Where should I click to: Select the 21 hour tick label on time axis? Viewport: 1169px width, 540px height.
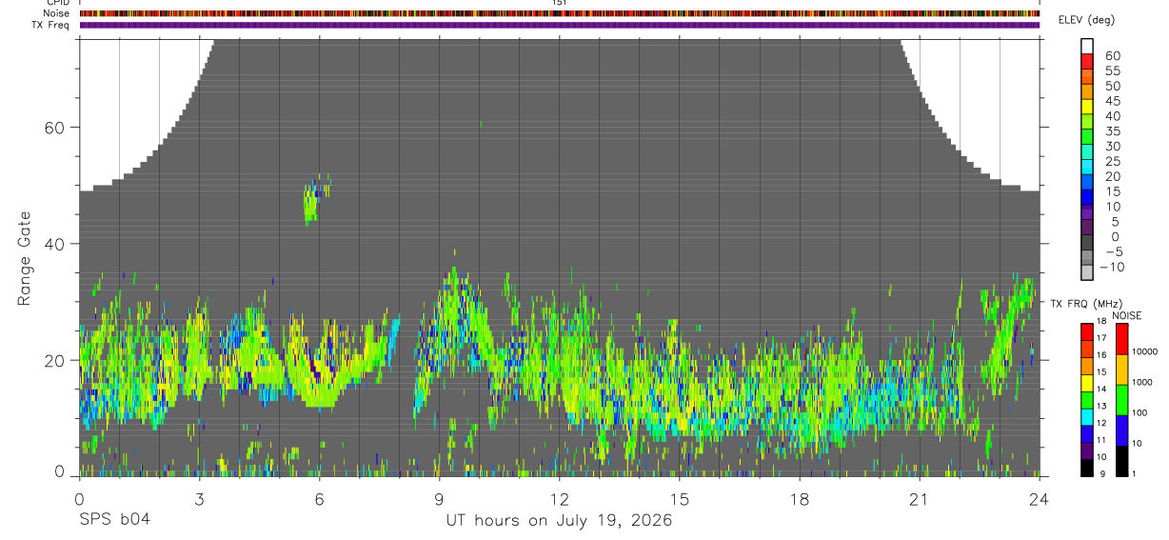pyautogui.click(x=920, y=499)
